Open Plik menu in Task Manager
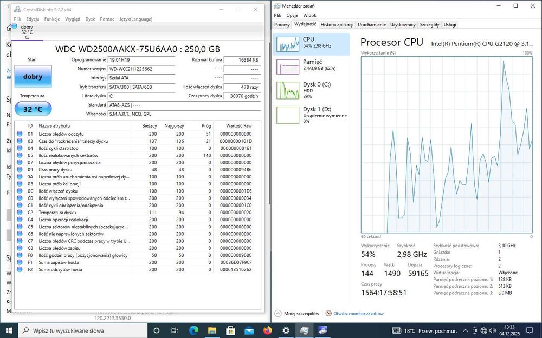 (278, 15)
